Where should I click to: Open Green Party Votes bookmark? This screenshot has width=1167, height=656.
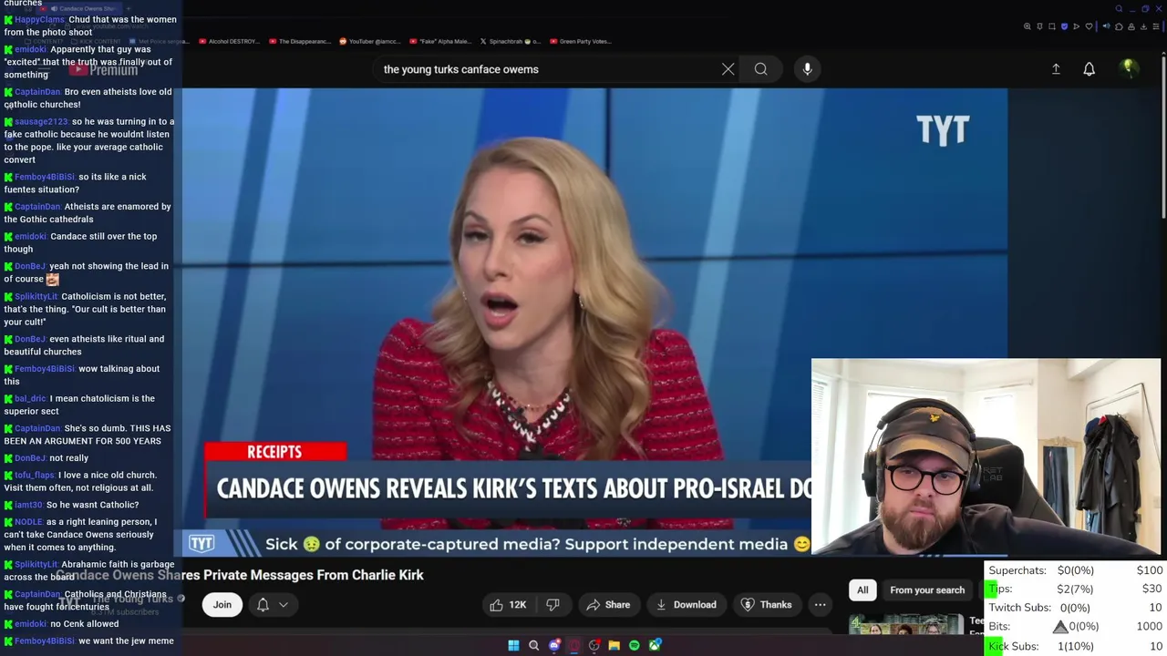click(580, 41)
